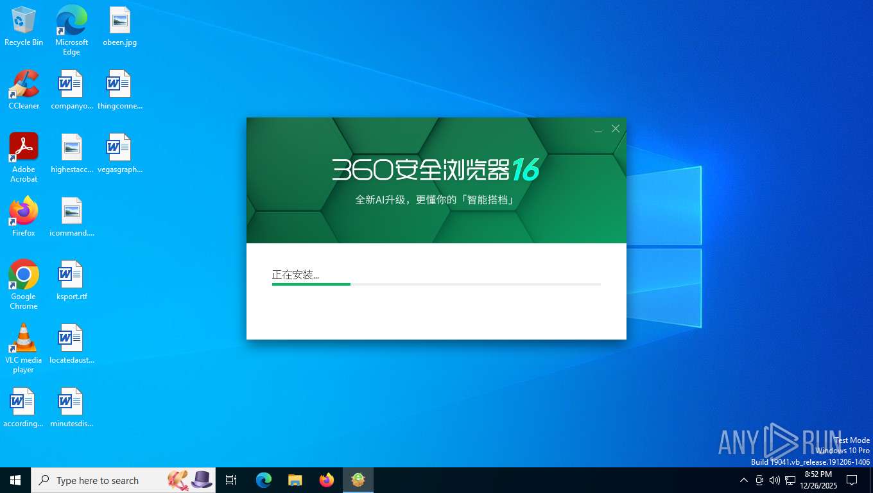
Task: Select the obeen.jpg image file
Action: click(119, 26)
